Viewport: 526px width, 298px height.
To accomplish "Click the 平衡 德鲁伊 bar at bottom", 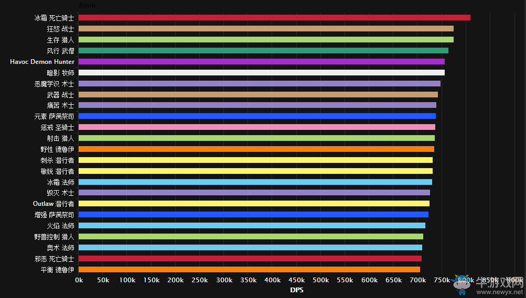I will [x=249, y=270].
